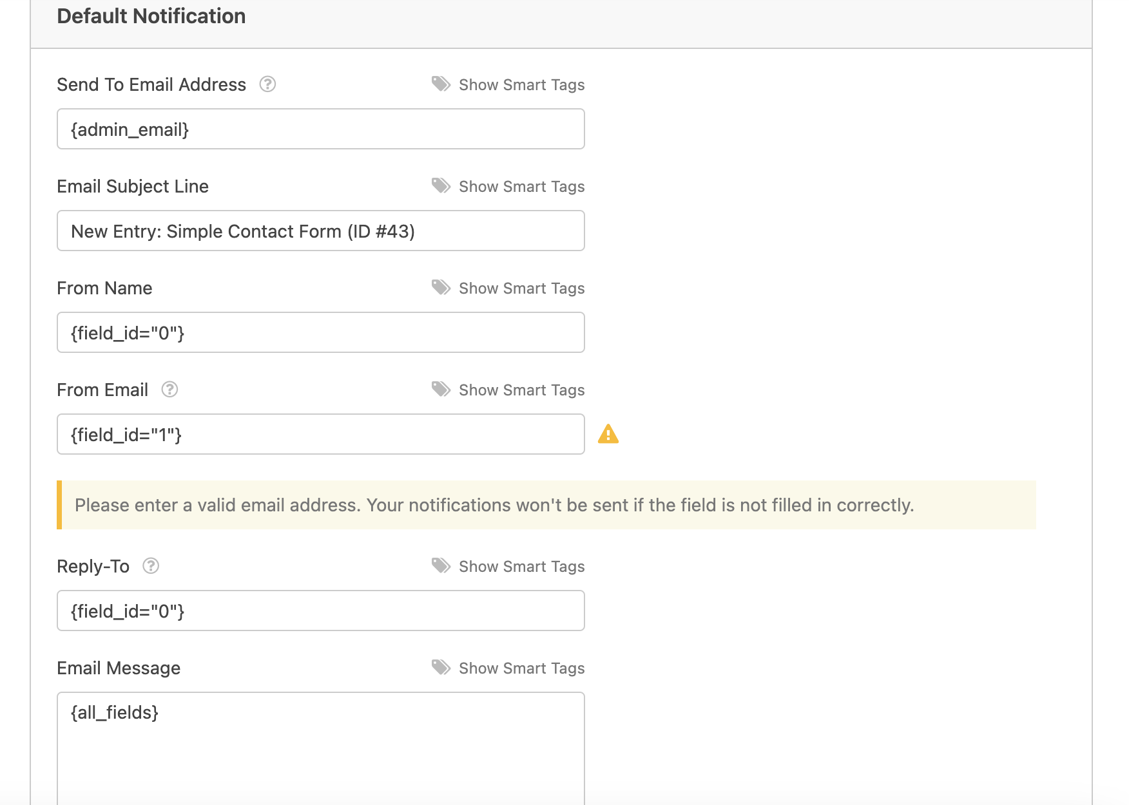Focus the Reply-To input field

coord(321,611)
